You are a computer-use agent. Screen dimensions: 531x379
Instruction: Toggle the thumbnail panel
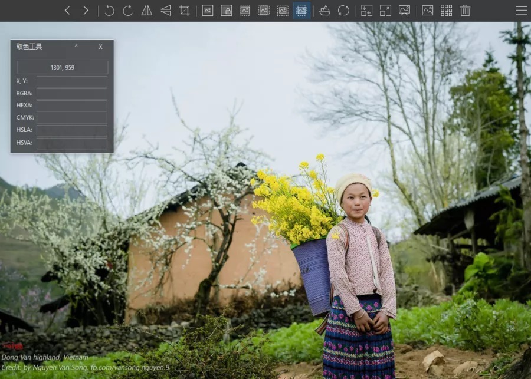[x=428, y=11]
